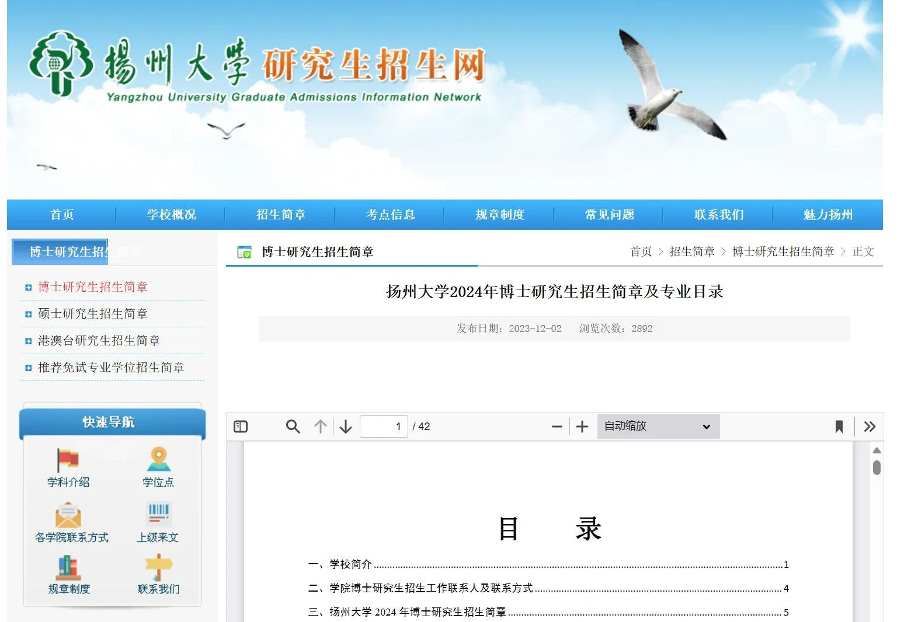The width and height of the screenshot is (904, 622).
Task: Click the 目录 heading in the PDF
Action: pyautogui.click(x=550, y=529)
